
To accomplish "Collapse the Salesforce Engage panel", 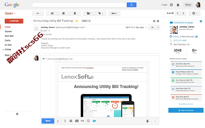I will tap(201, 21).
